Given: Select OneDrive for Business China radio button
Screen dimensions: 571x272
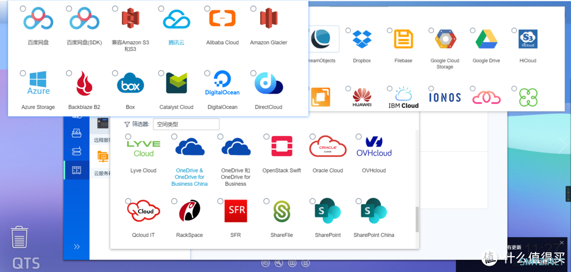Looking at the screenshot, I should tap(174, 137).
